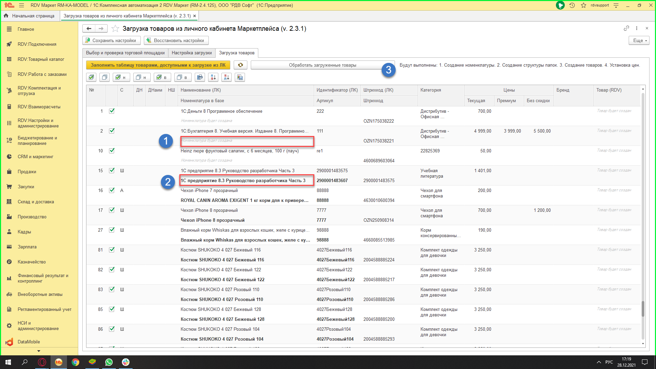656x369 pixels.
Task: Expand the sidebar sections with the bottom arrow
Action: coord(39,351)
